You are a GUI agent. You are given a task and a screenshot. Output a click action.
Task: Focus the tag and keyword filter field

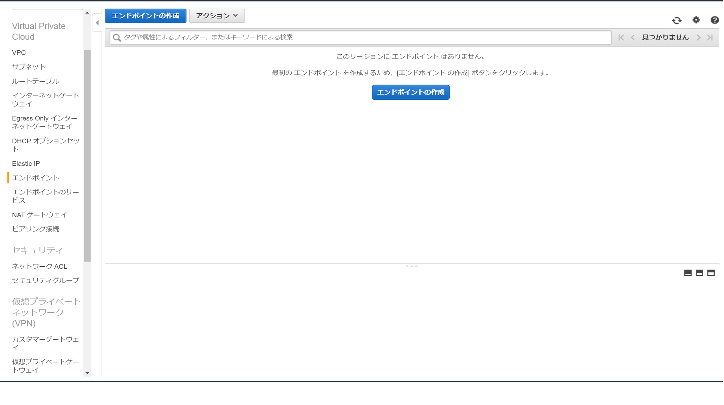click(x=366, y=38)
